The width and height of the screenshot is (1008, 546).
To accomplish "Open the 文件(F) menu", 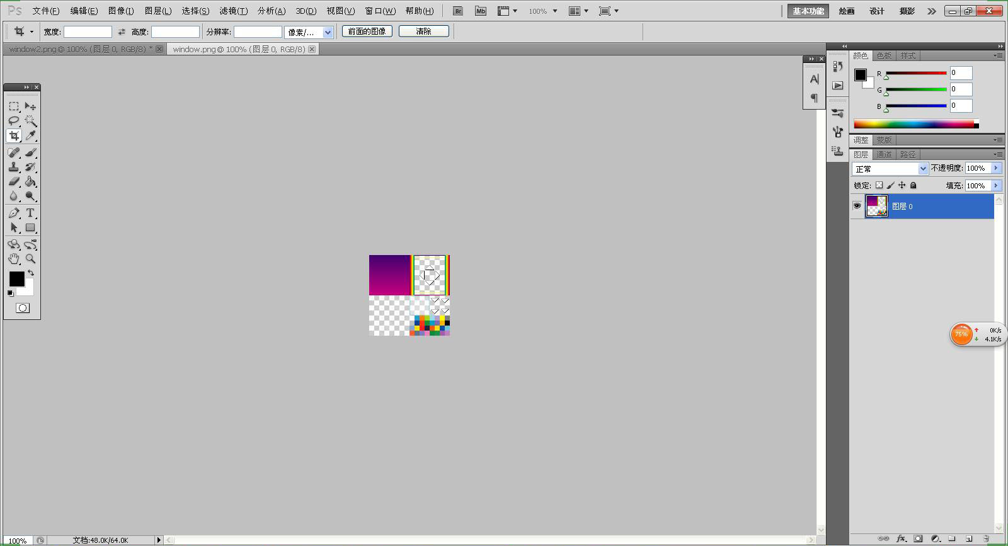I will pos(46,11).
